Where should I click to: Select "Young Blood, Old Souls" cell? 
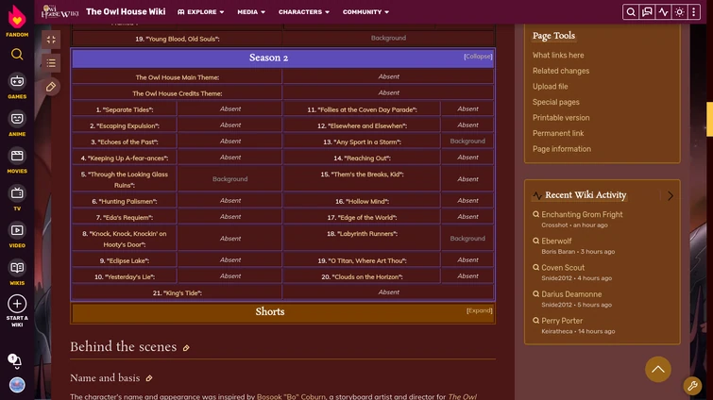[177, 39]
